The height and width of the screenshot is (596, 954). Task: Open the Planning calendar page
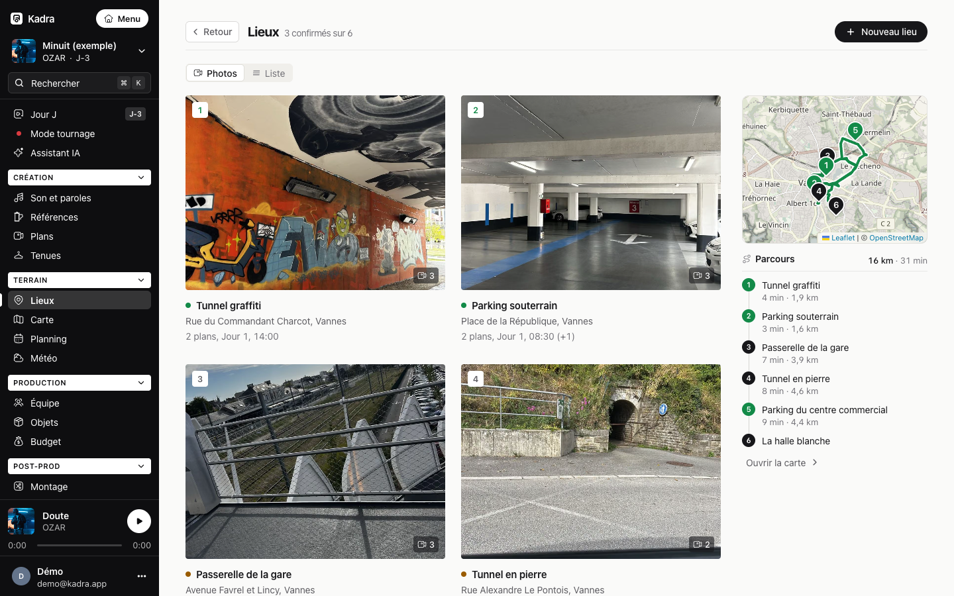click(x=79, y=338)
